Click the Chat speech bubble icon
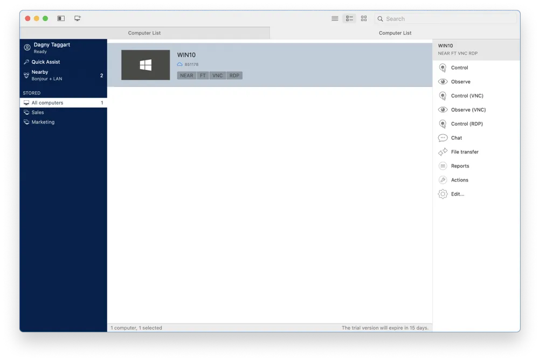The width and height of the screenshot is (539, 360). click(443, 138)
